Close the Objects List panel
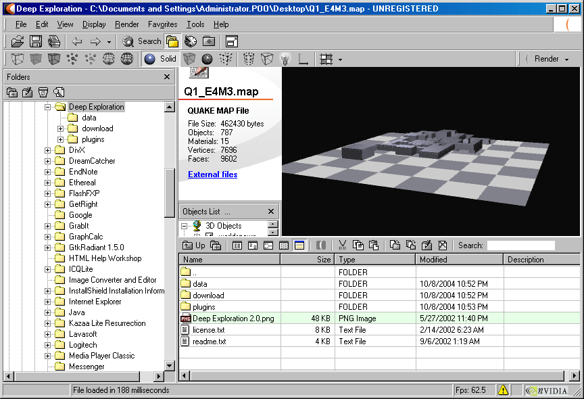The image size is (584, 399). pyautogui.click(x=271, y=212)
